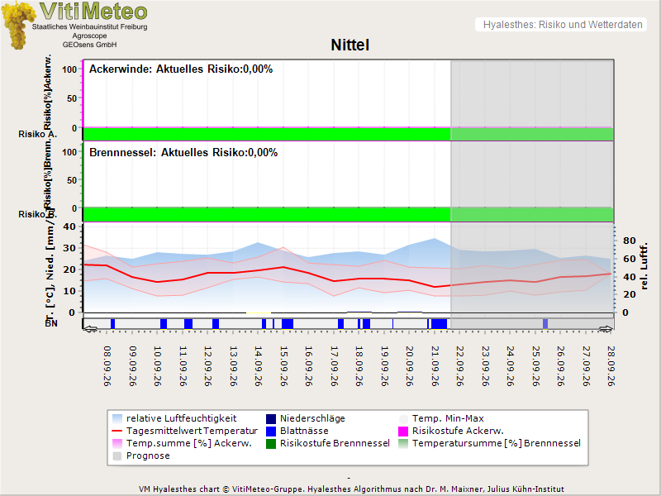Click the Nittel chart title

[x=350, y=45]
